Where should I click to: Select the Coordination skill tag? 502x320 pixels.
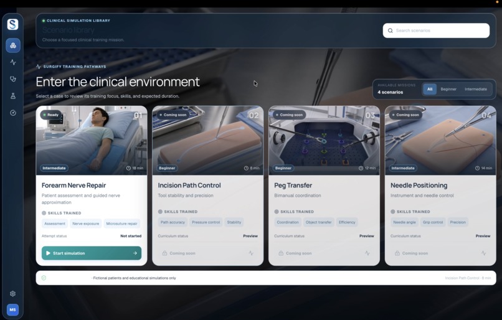pyautogui.click(x=288, y=222)
